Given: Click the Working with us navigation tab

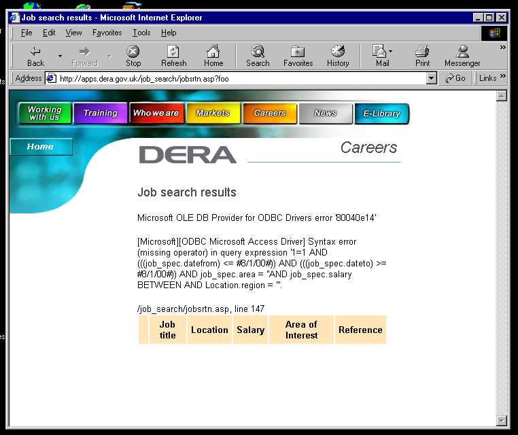Looking at the screenshot, I should [45, 114].
